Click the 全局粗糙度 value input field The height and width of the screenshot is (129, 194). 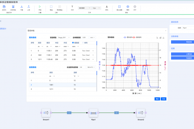[86, 37]
